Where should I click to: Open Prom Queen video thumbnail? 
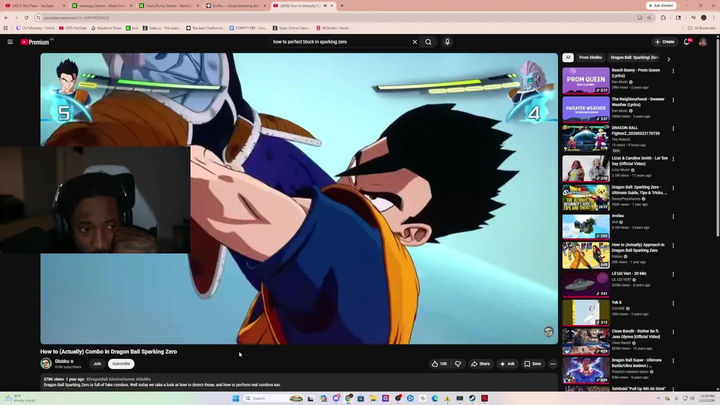coord(586,80)
